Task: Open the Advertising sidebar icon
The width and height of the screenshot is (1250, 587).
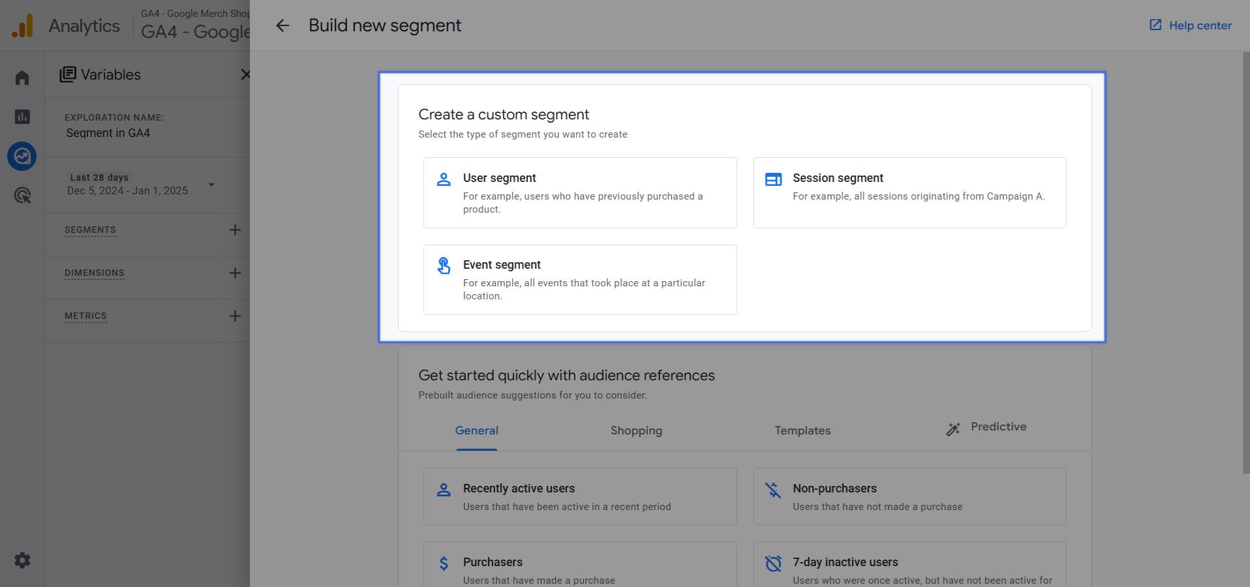Action: point(22,195)
